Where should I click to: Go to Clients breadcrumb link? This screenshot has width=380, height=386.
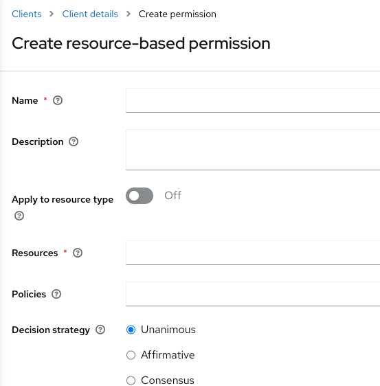[27, 14]
